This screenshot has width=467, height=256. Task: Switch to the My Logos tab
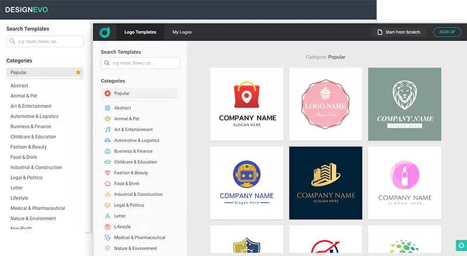[182, 32]
